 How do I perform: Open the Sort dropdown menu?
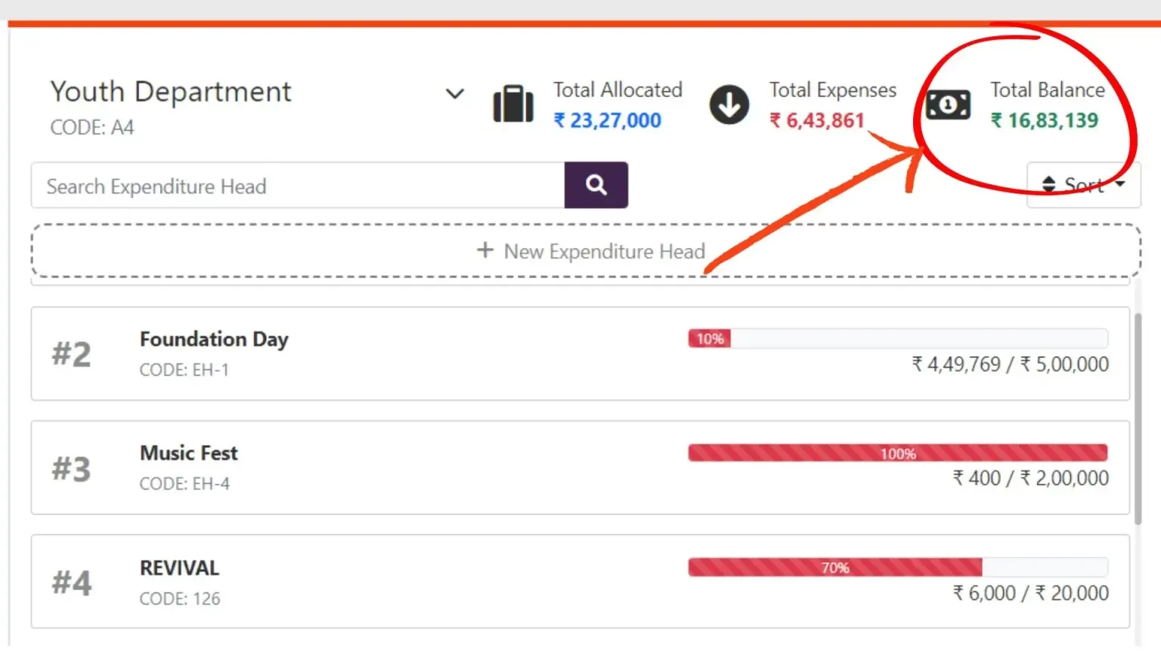point(1083,184)
